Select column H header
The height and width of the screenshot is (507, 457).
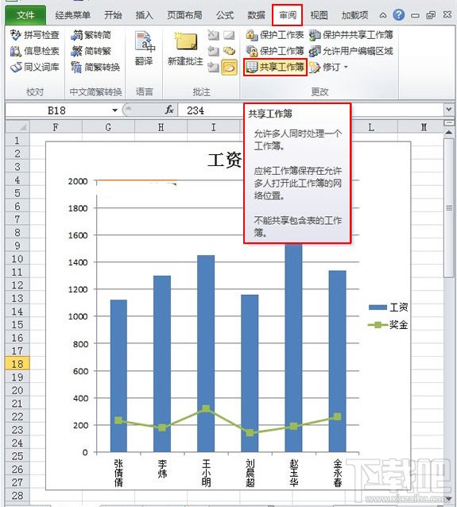click(161, 127)
